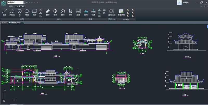Expand the 椭圆 (Ellipse) tool dropdown arrow
The height and width of the screenshot is (105, 208).
27,17
